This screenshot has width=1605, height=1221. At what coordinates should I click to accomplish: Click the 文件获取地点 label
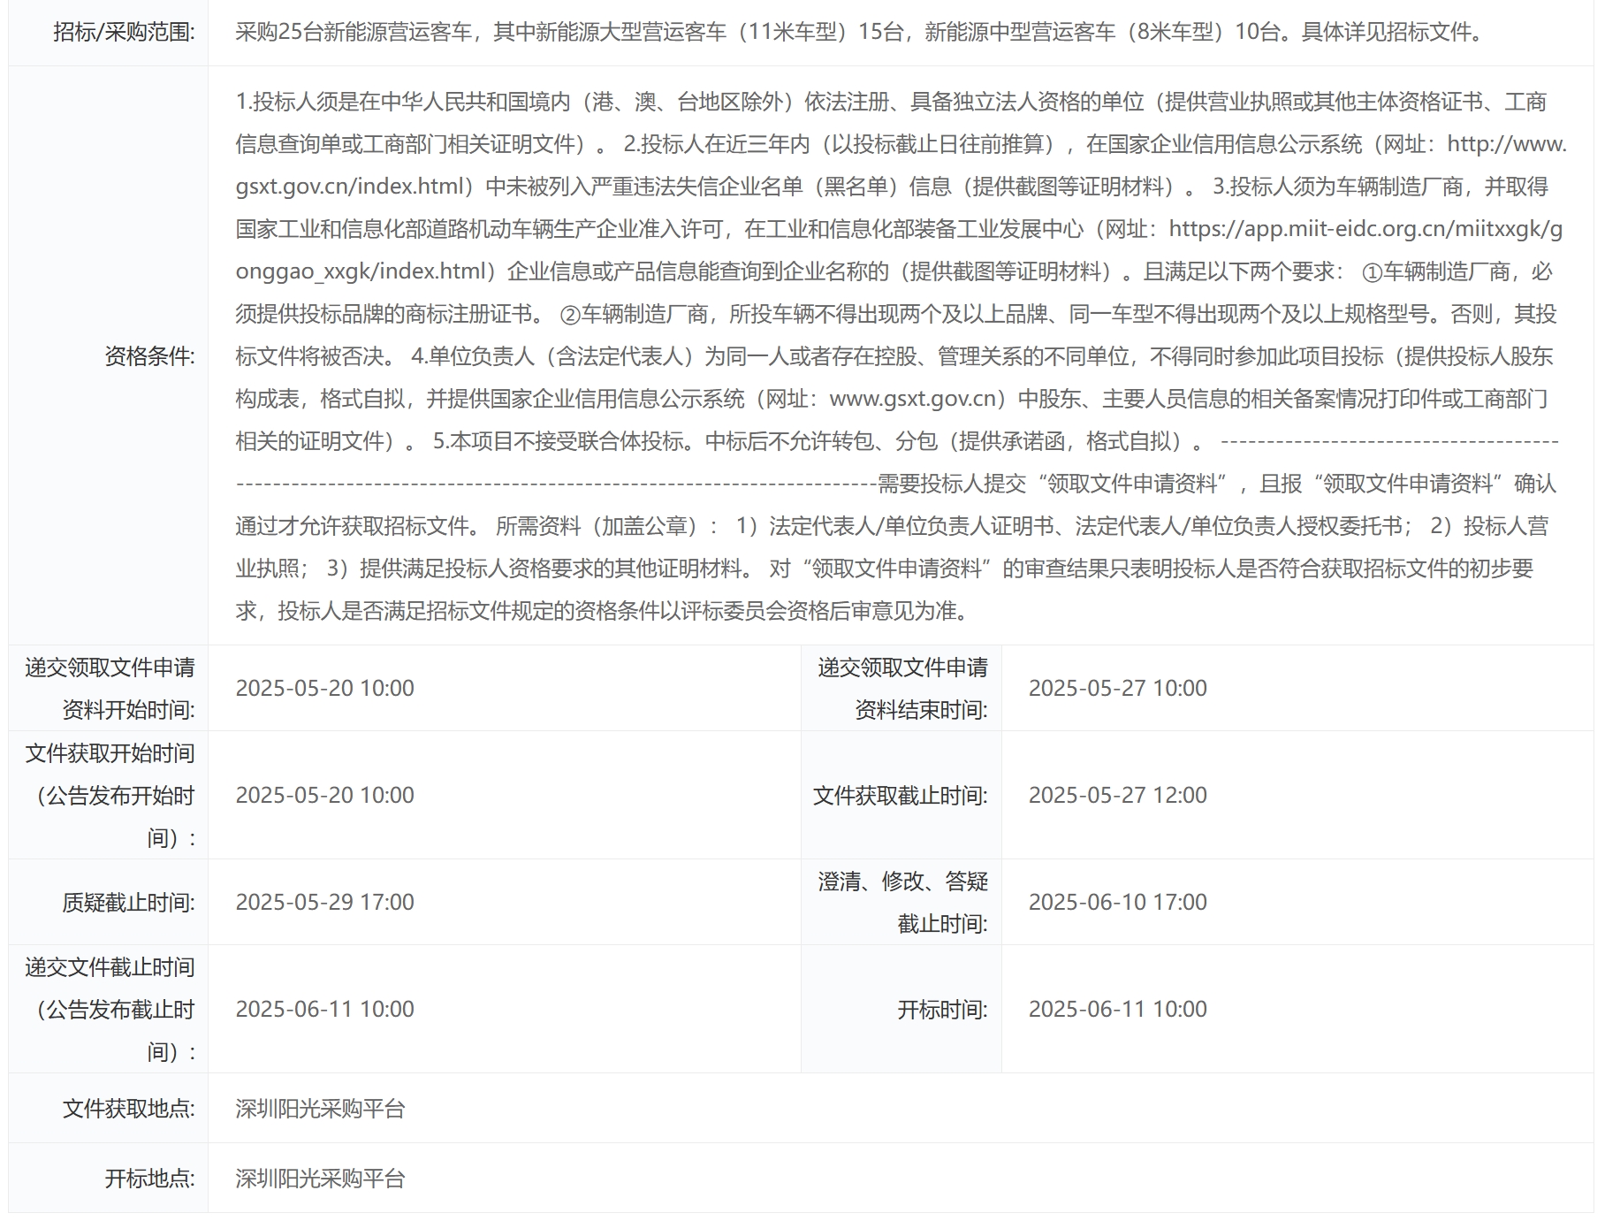tap(128, 1109)
